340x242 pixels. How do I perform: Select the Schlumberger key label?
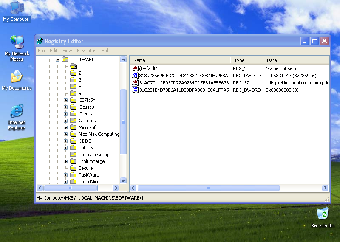pos(92,161)
